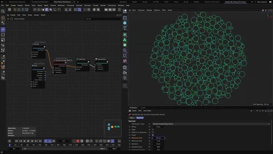This screenshot has width=273, height=154.
Task: Open the viewport Display menu
Action: click(x=149, y=10)
